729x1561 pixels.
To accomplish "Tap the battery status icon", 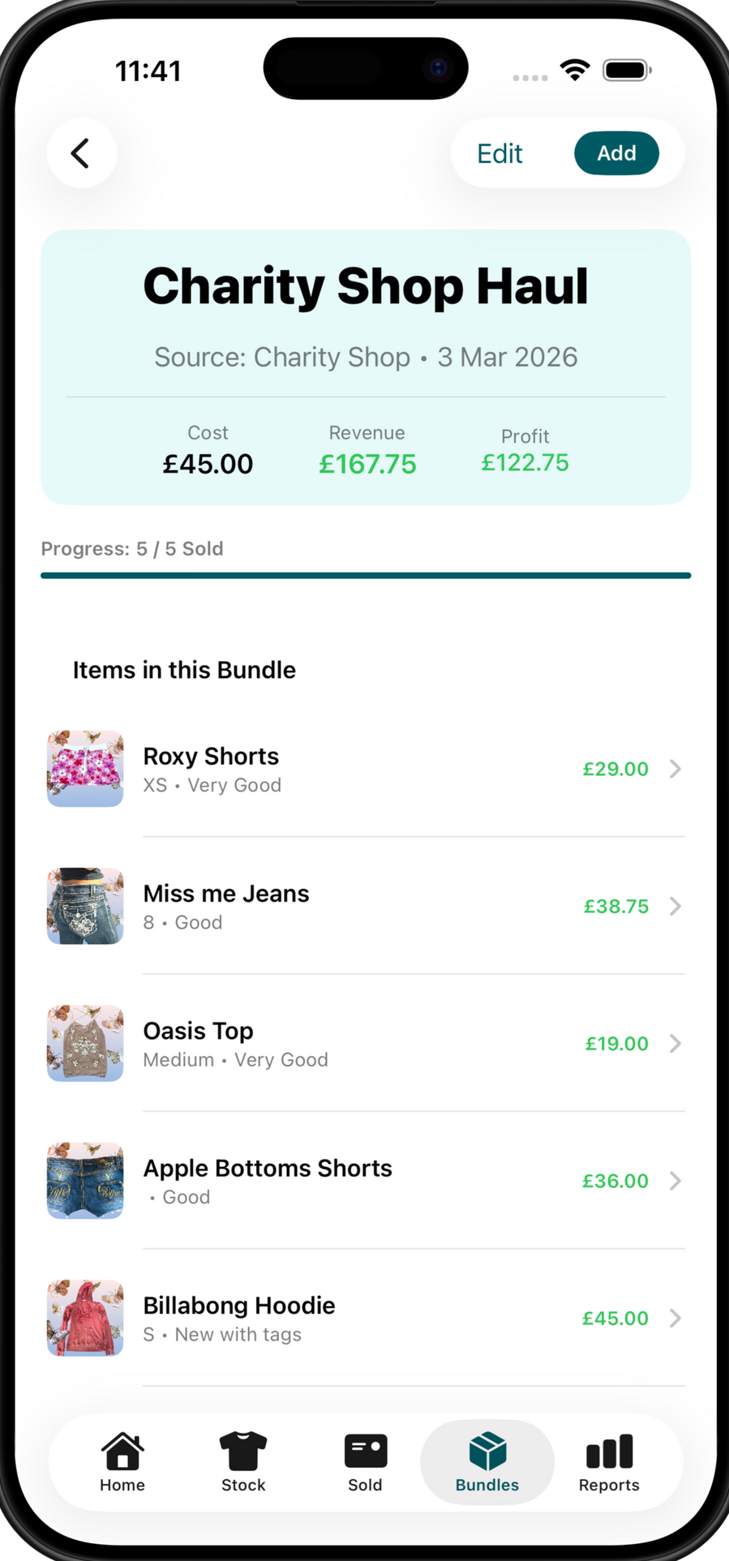I will 626,71.
